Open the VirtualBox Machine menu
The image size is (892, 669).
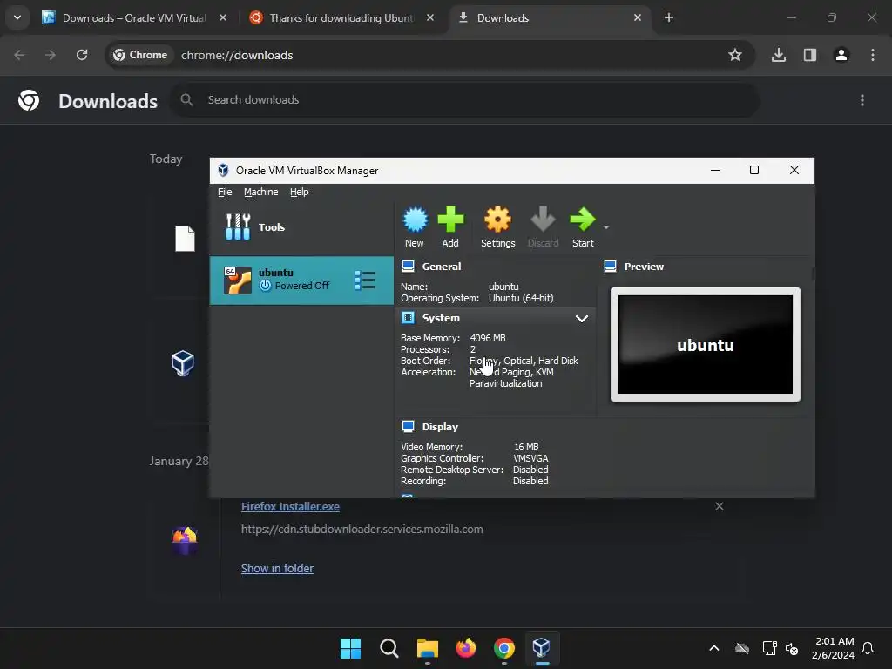(261, 192)
